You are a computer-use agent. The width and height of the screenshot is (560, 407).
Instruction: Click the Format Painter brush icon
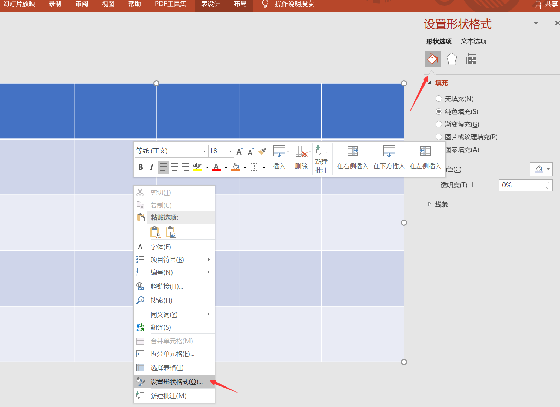(262, 151)
